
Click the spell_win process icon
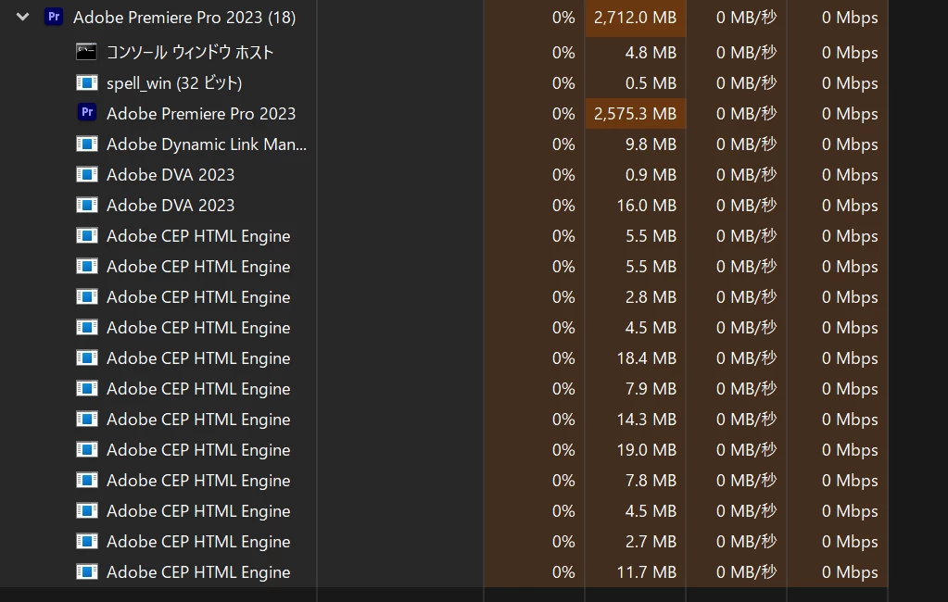pos(86,82)
